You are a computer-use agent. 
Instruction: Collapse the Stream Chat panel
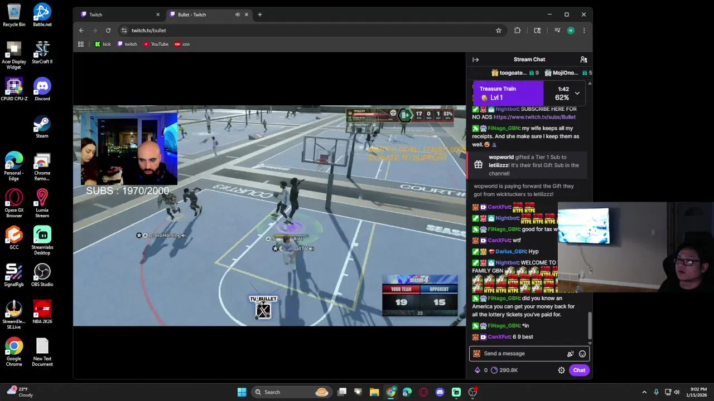(476, 60)
